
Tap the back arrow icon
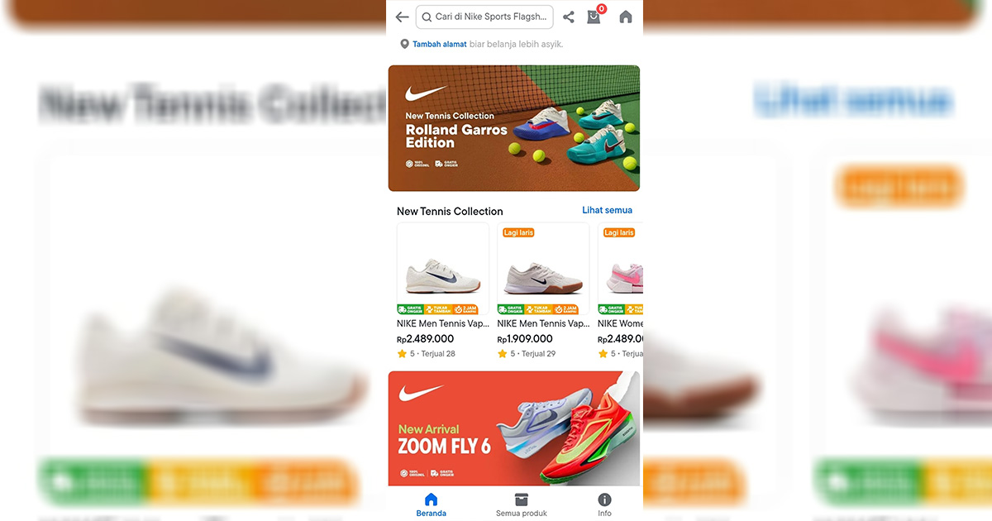[402, 17]
